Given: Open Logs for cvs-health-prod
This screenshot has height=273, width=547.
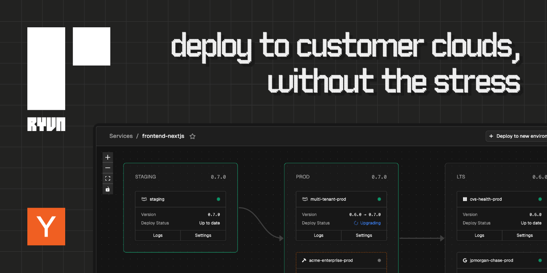Looking at the screenshot, I should tap(480, 235).
